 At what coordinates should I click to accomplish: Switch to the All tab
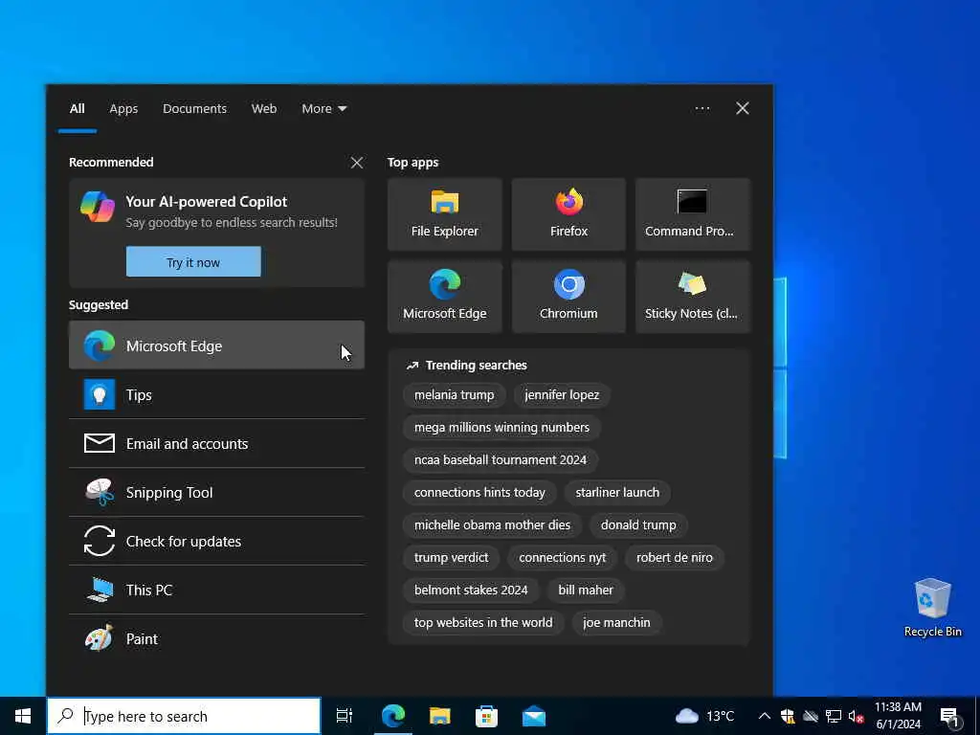(x=77, y=108)
